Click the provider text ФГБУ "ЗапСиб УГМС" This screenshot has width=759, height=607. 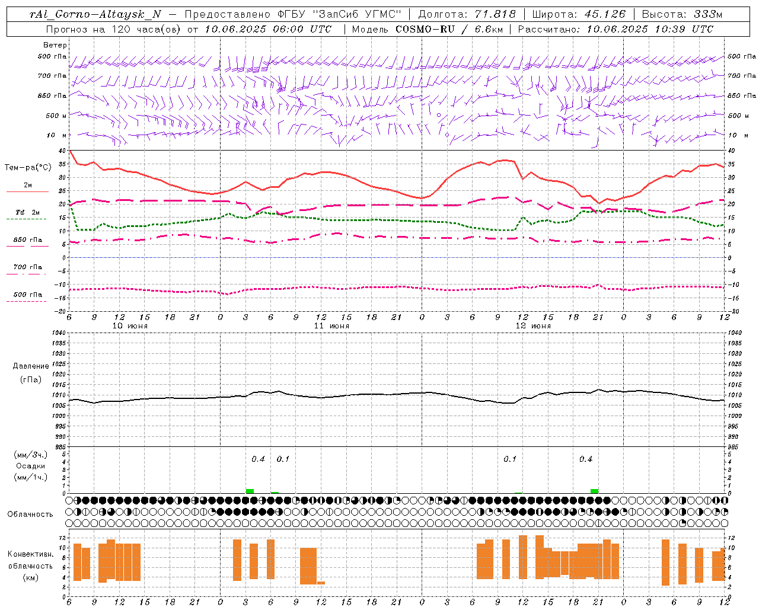point(339,14)
